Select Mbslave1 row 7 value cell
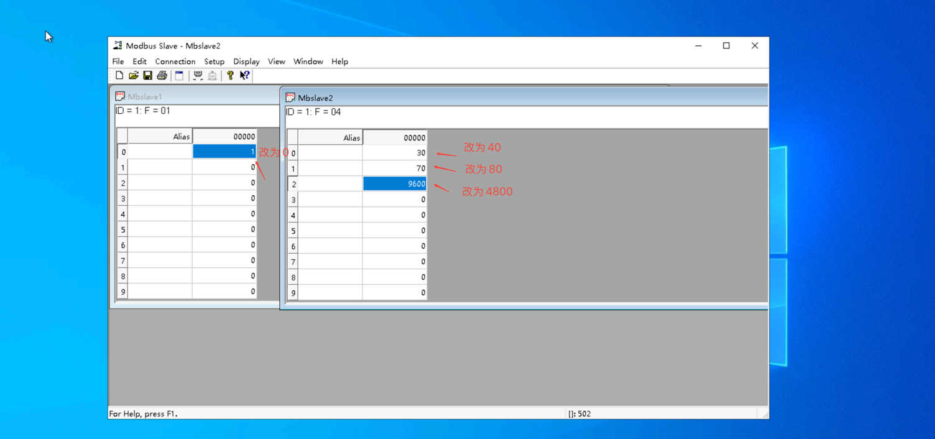 pos(224,261)
